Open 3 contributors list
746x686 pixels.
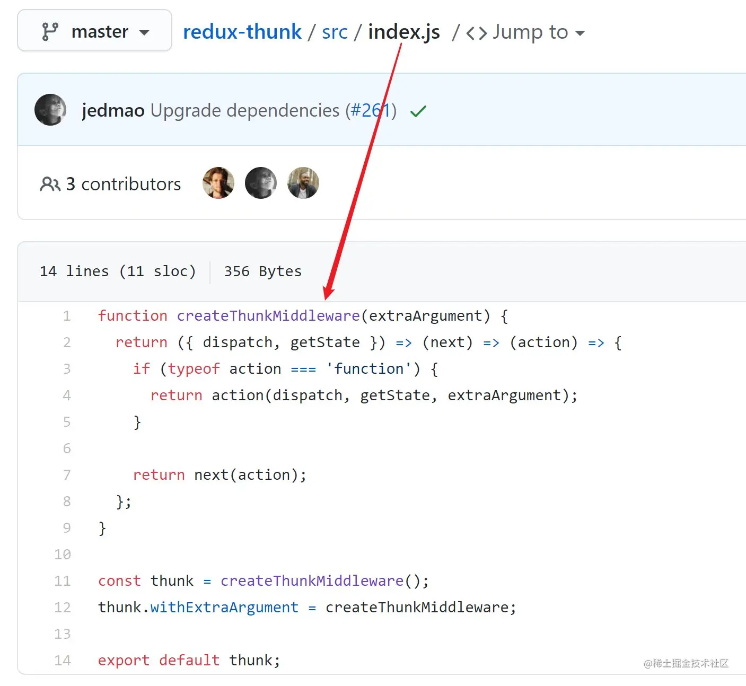tap(123, 184)
